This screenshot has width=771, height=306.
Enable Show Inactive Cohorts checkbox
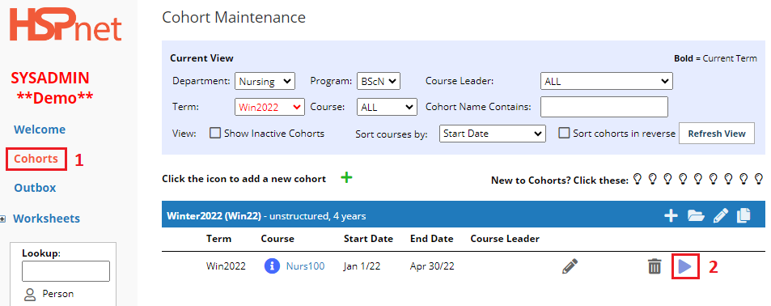point(215,134)
